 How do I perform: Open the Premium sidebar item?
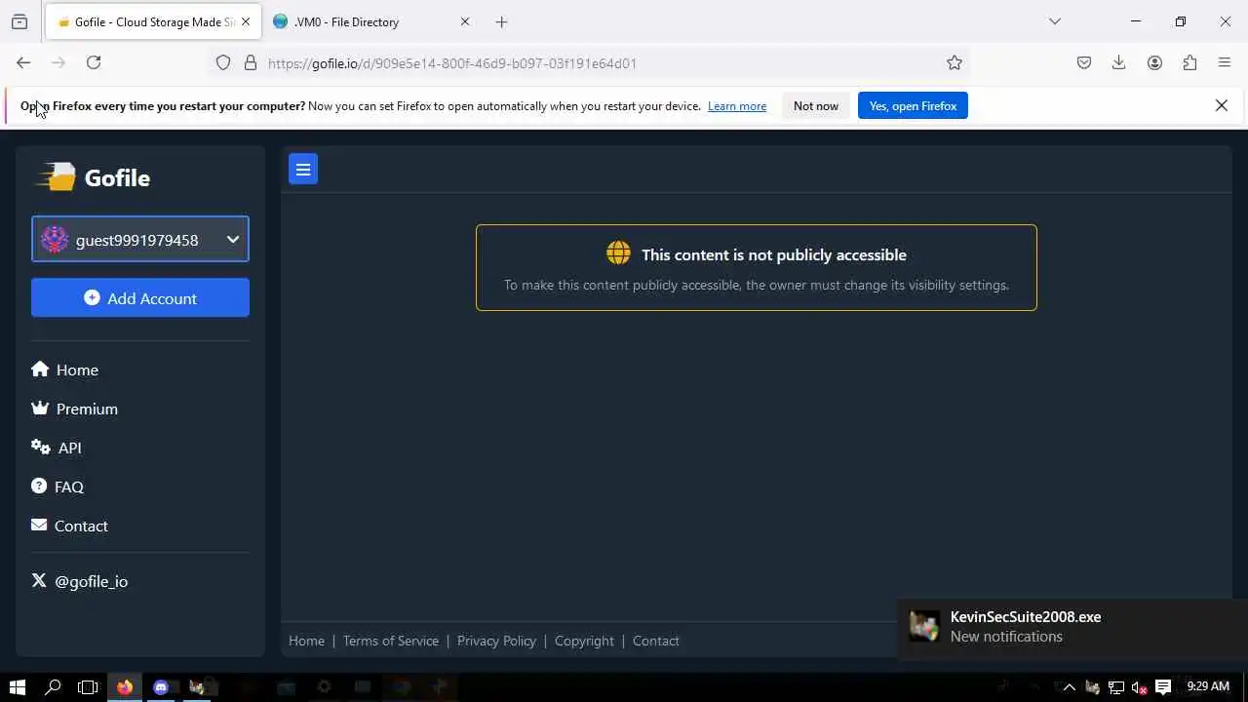click(x=74, y=409)
